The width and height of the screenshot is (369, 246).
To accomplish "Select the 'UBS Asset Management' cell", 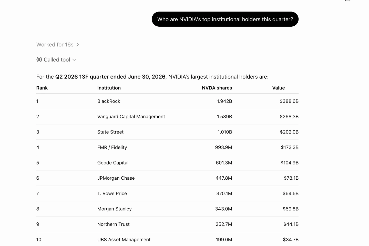I will (124, 240).
